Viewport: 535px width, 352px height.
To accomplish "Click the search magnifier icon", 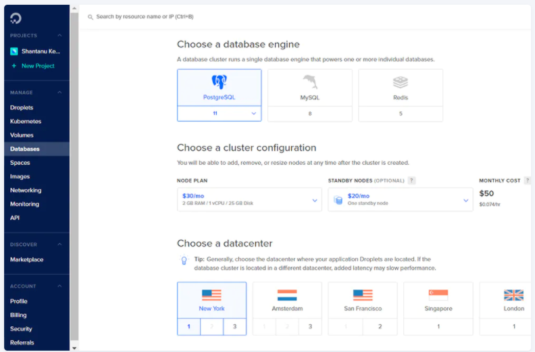I will tap(91, 16).
